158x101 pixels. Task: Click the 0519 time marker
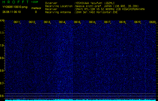pyautogui.click(x=137, y=22)
